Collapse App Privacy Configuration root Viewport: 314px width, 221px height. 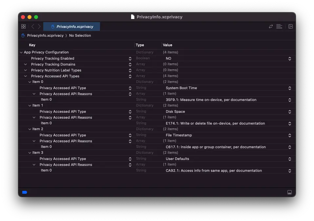coord(21,52)
